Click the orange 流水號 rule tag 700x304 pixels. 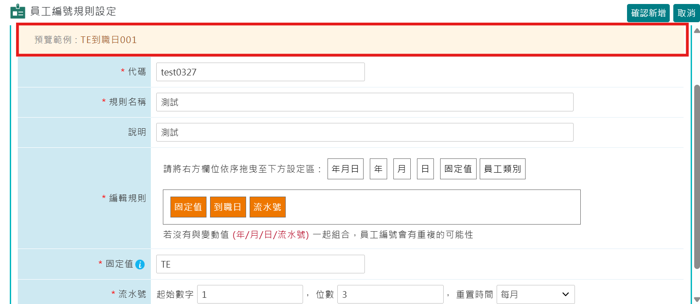click(267, 207)
